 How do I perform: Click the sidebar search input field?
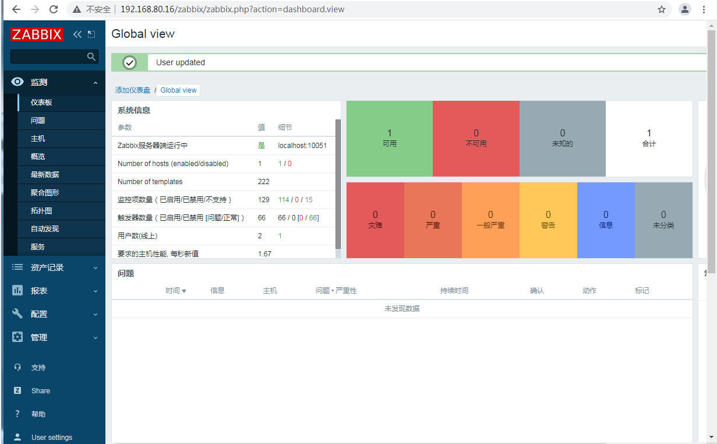click(x=48, y=57)
